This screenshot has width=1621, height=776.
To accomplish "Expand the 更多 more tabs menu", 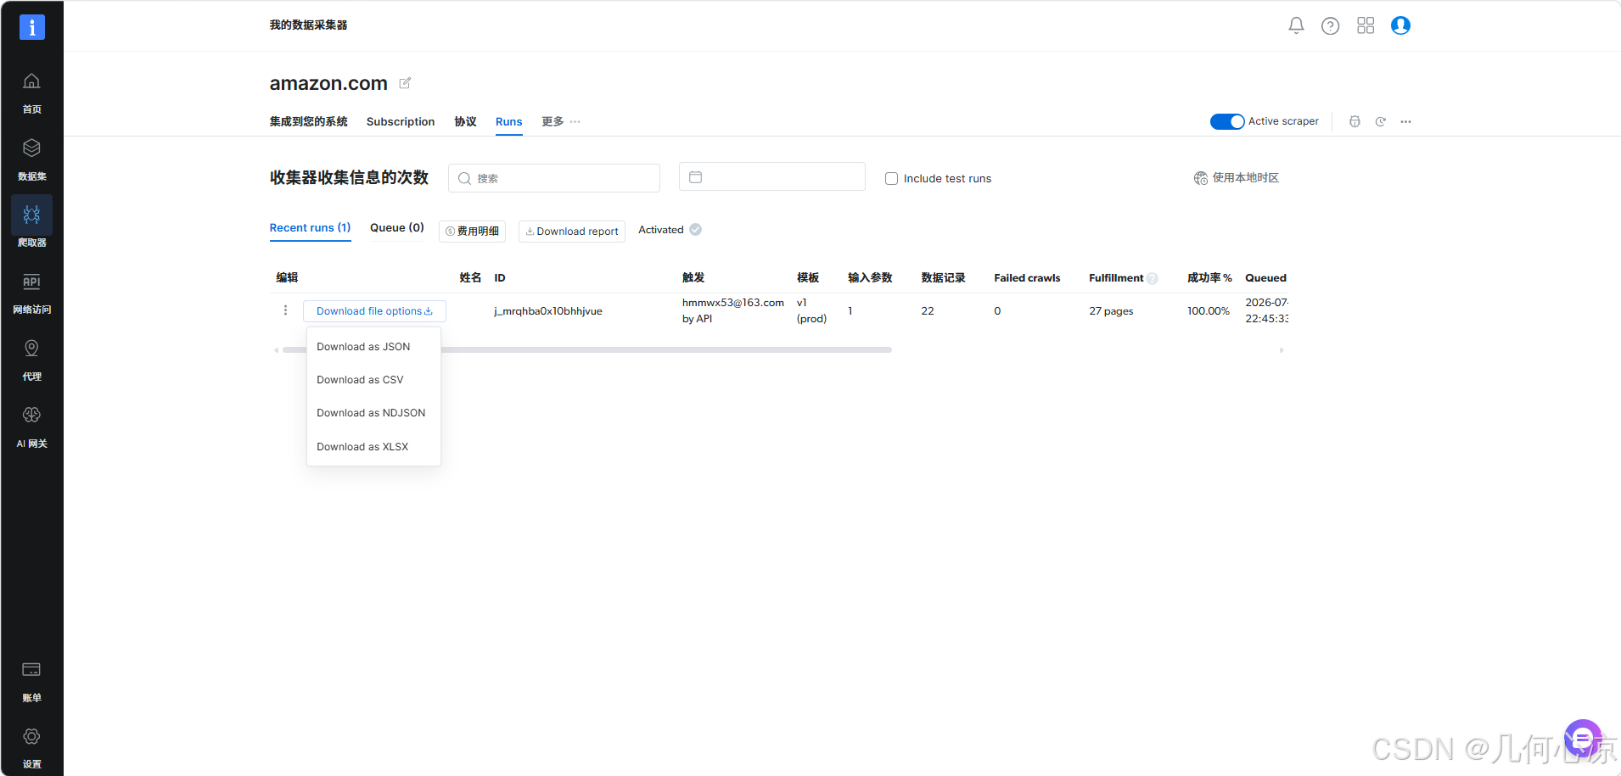I will click(561, 121).
